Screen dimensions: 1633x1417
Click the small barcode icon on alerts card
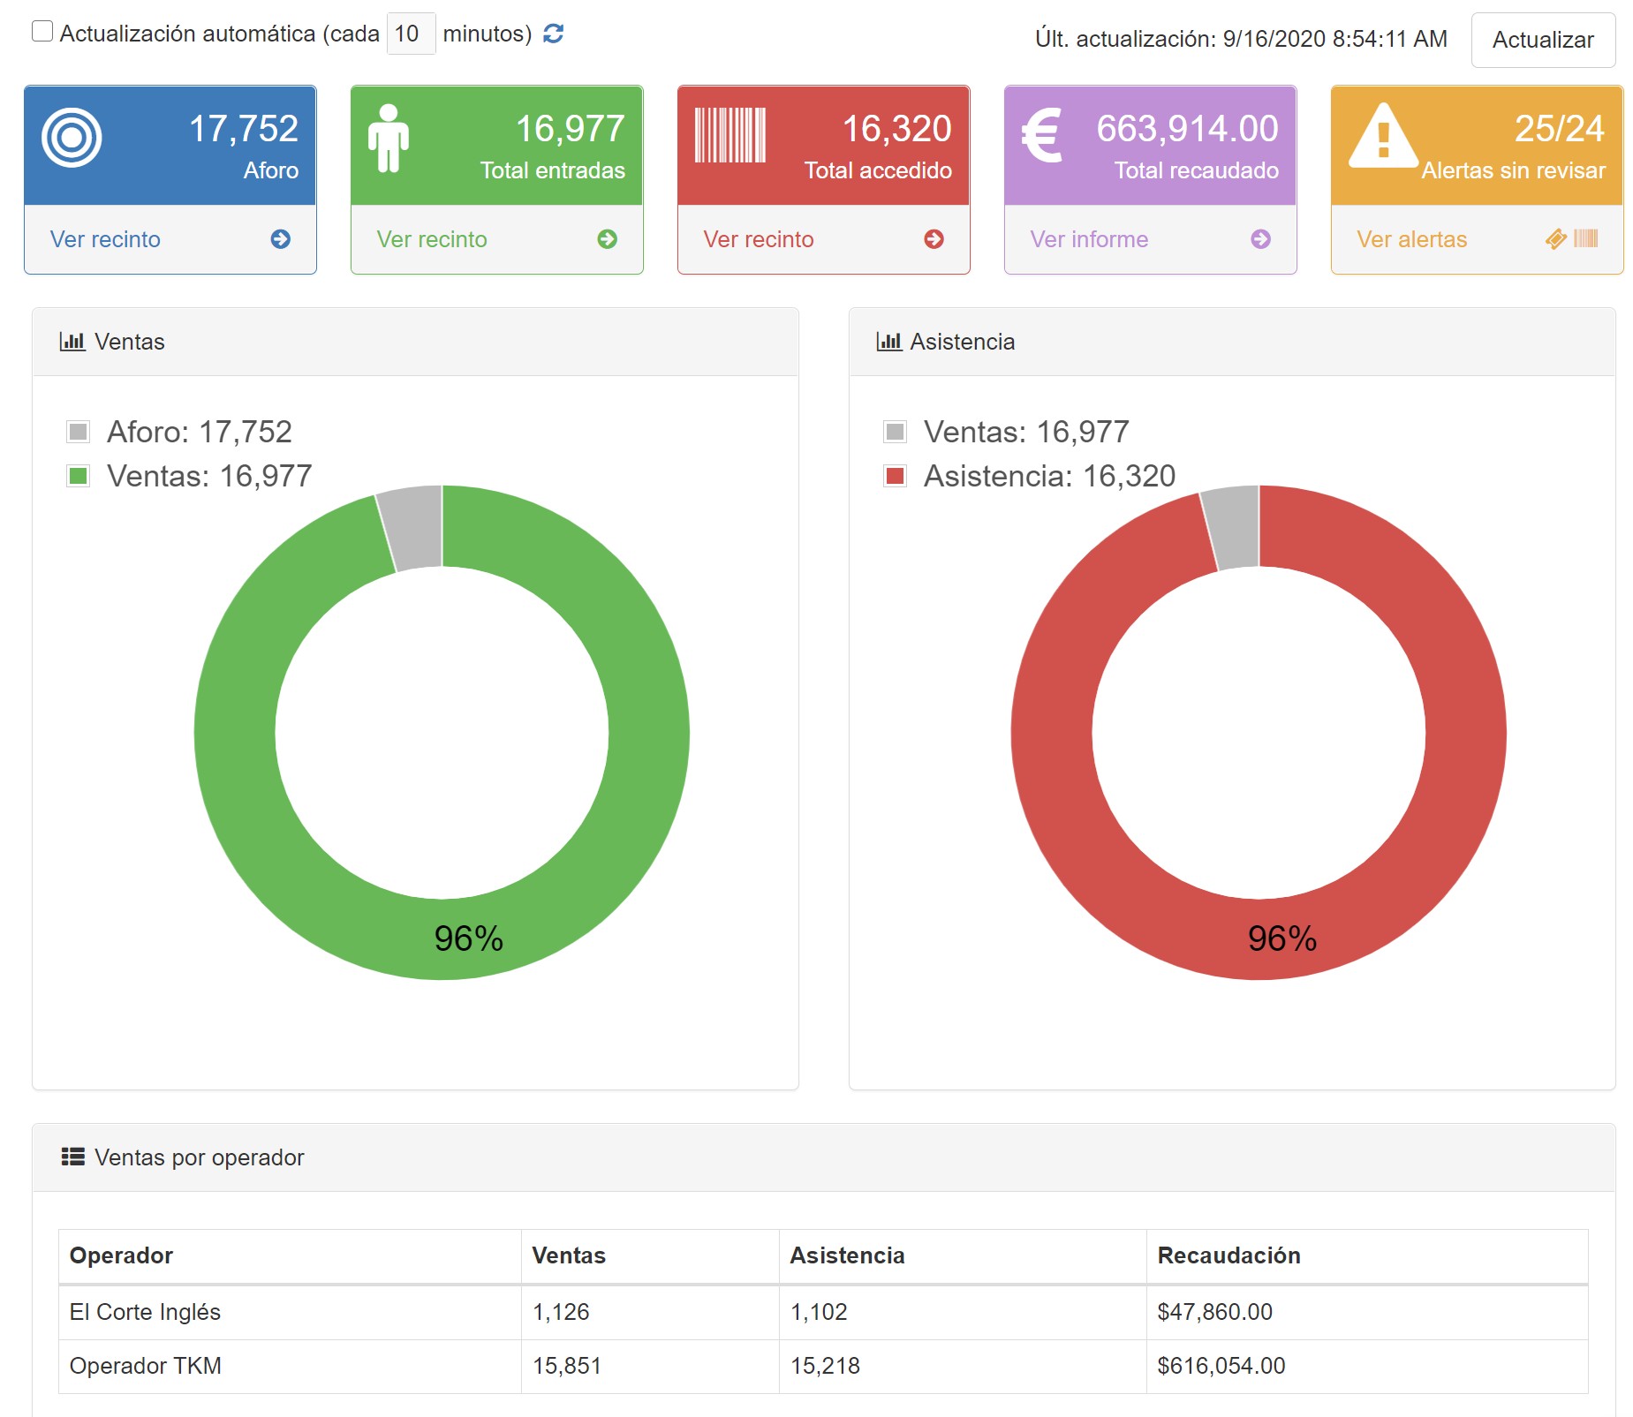tap(1586, 238)
